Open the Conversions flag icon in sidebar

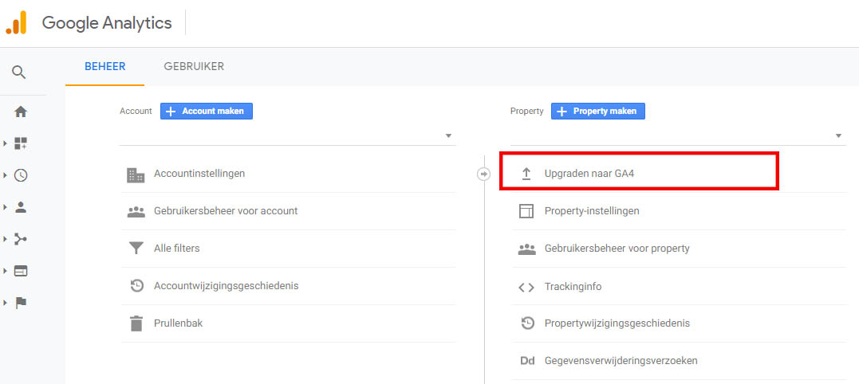click(x=21, y=303)
